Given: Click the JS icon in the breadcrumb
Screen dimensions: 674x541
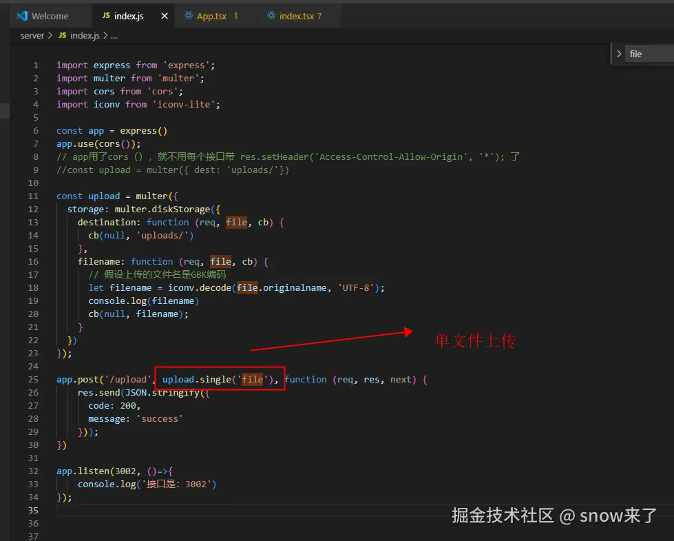Looking at the screenshot, I should pos(63,35).
